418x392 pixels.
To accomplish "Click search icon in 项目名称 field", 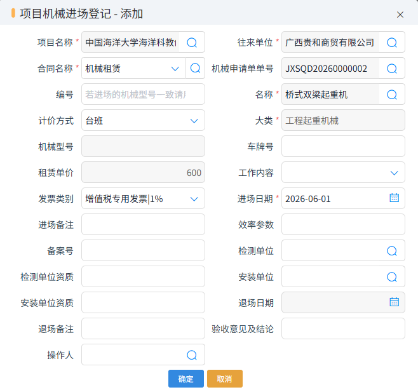I will pos(192,43).
